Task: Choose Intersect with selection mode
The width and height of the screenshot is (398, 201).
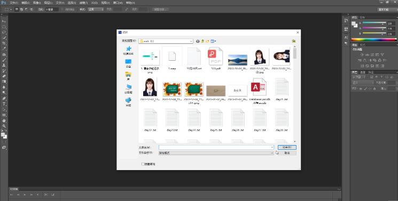Action: (31, 10)
